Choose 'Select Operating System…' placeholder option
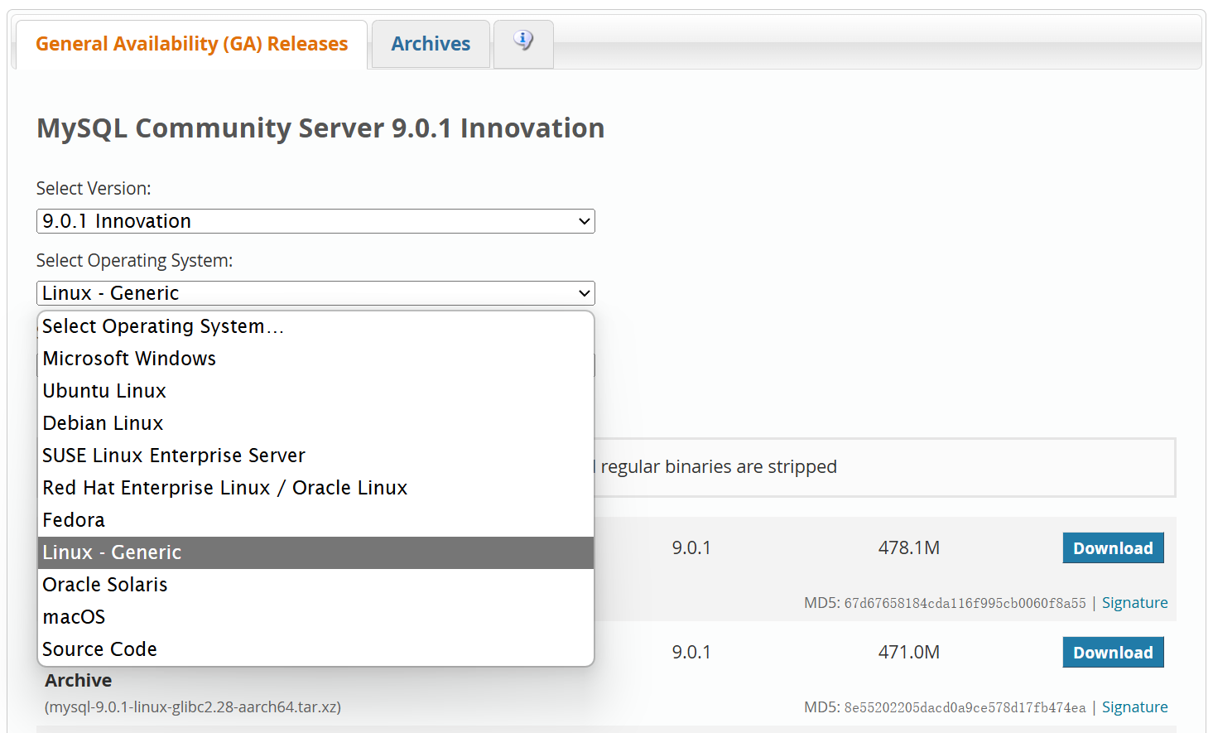This screenshot has width=1213, height=733. click(315, 326)
